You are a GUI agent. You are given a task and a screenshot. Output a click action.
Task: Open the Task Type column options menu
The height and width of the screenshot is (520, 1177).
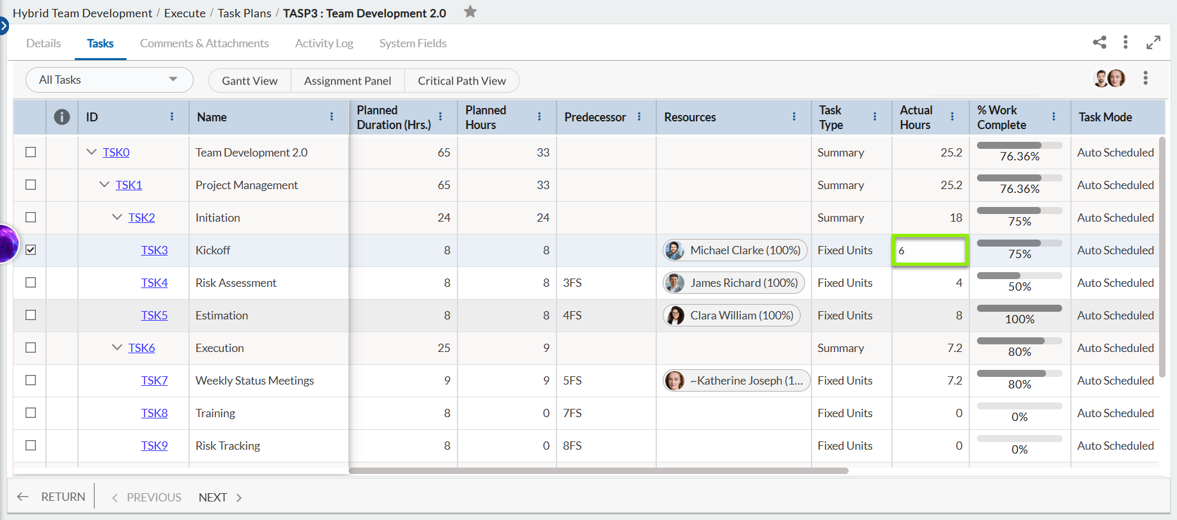(875, 116)
